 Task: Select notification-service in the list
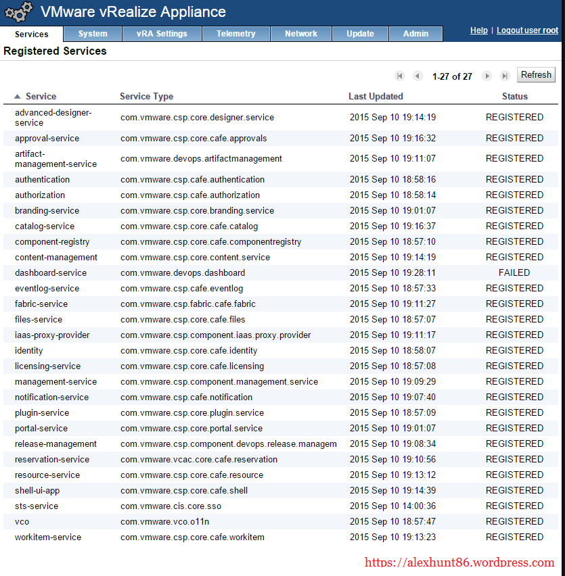(x=52, y=397)
